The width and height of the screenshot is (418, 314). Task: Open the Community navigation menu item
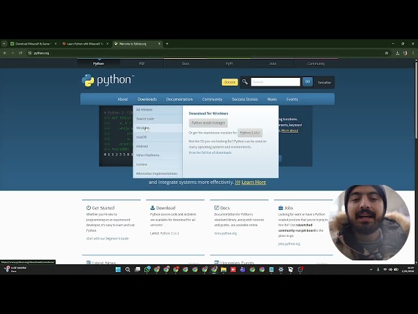[212, 99]
